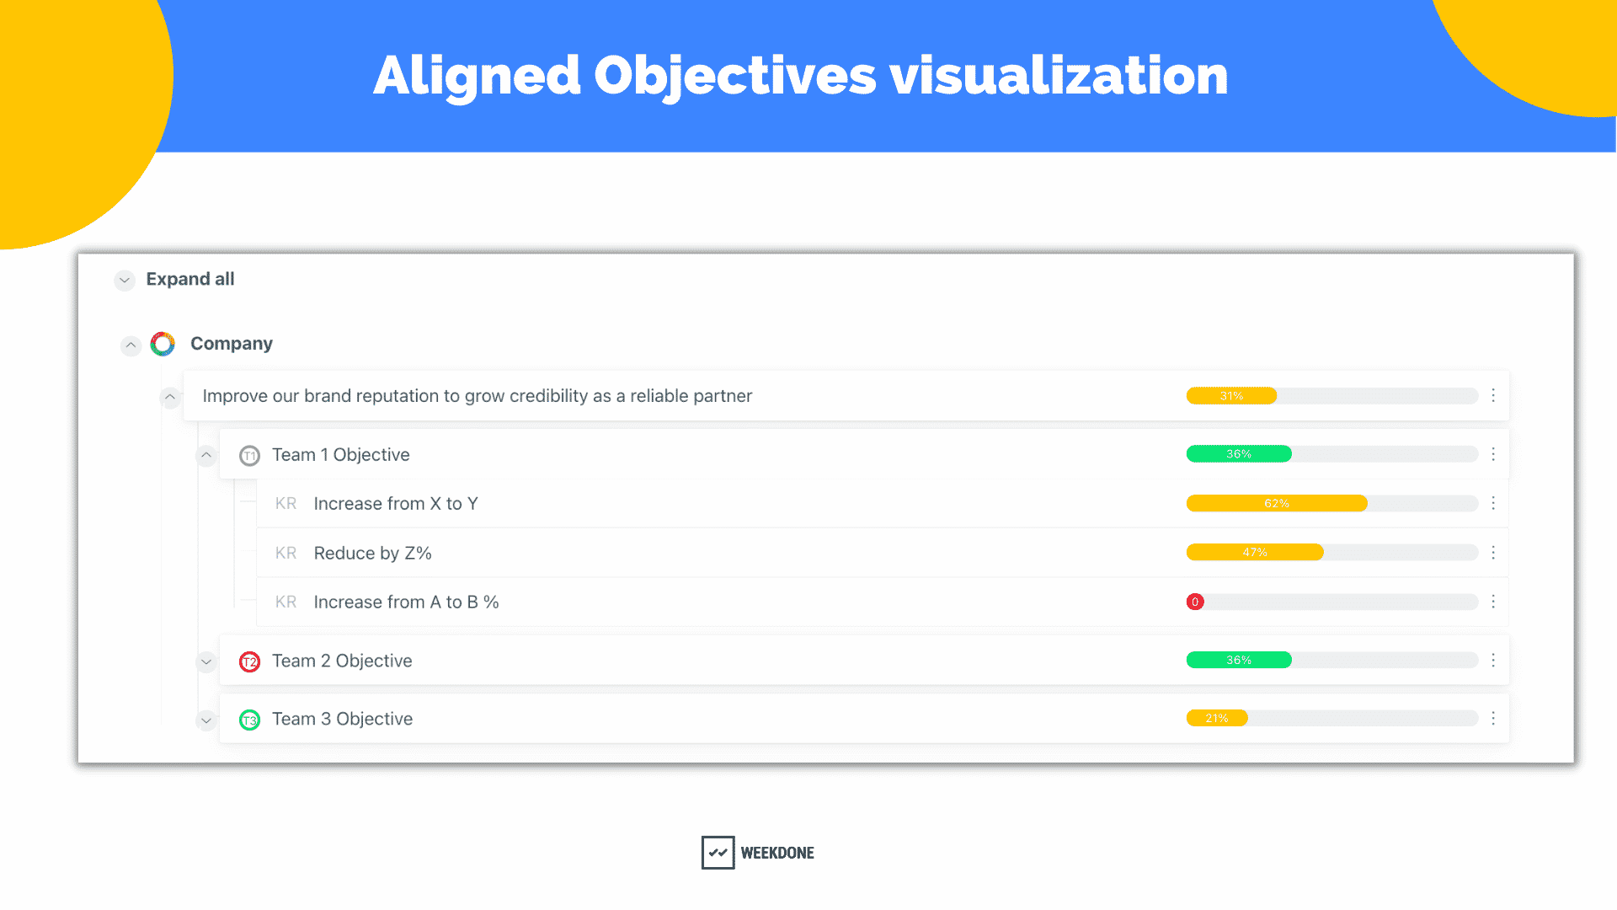Click the red 0 progress indicator
Image resolution: width=1617 pixels, height=910 pixels.
[1195, 602]
